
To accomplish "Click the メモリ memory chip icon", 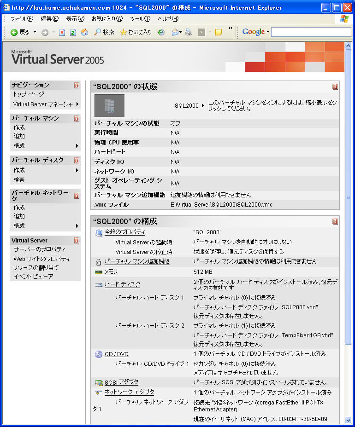I will point(99,272).
